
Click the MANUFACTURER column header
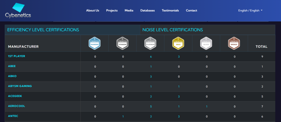click(x=23, y=47)
